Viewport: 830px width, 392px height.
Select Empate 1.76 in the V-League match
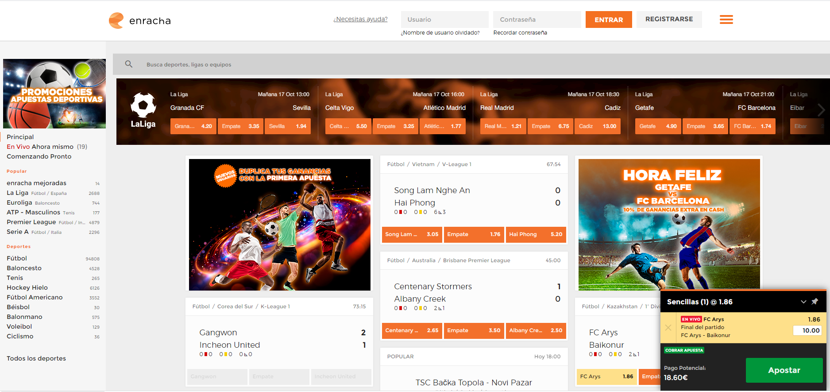click(x=474, y=234)
